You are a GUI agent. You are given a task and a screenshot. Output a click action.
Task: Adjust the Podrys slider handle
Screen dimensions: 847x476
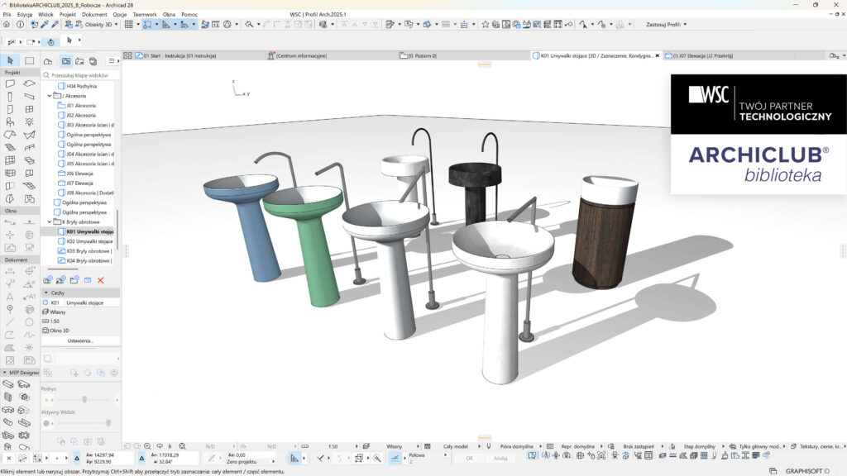84,399
